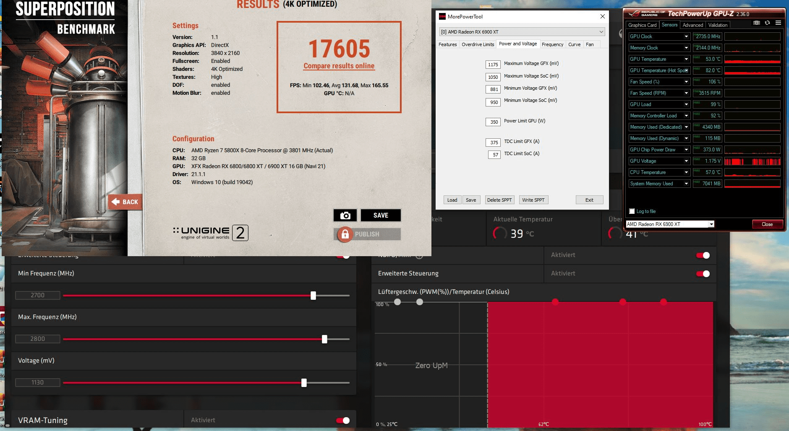Open the GPU Voltage sensor dropdown

[x=686, y=161]
